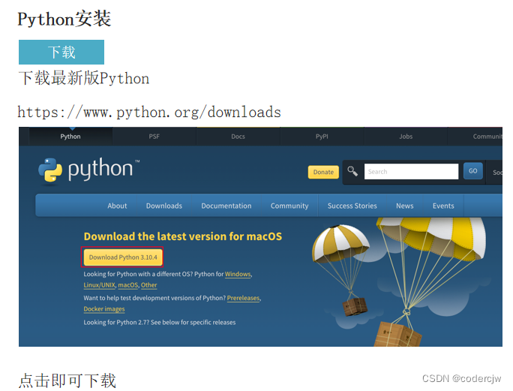Viewport: 513px width, 391px height.
Task: Open the Docker images link
Action: tap(104, 308)
